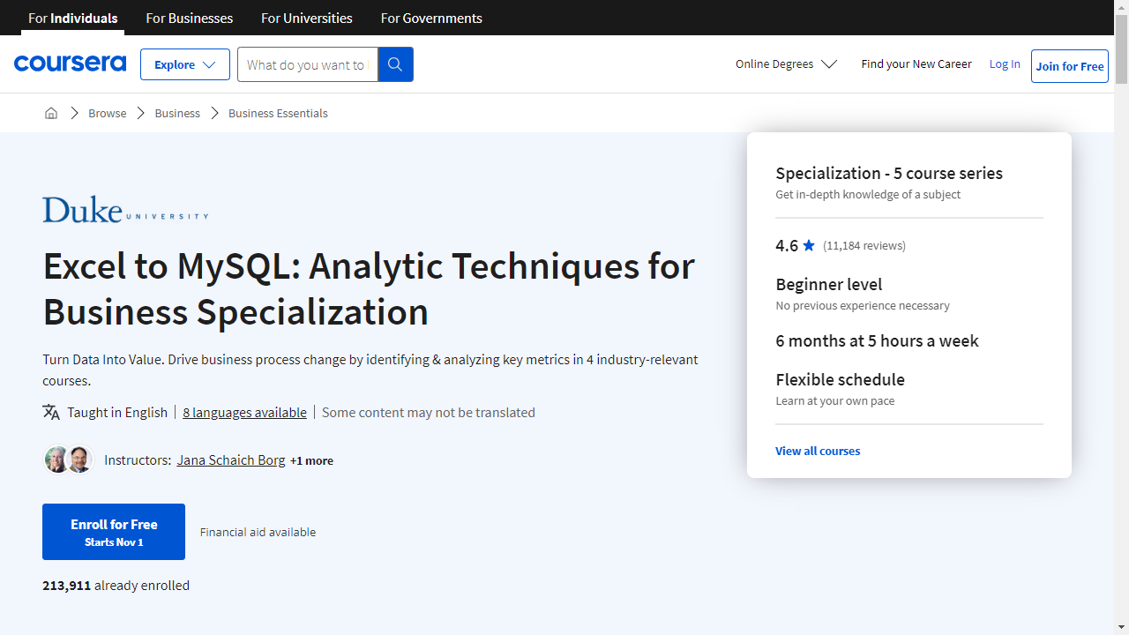Click the Coursera logo

(x=70, y=63)
